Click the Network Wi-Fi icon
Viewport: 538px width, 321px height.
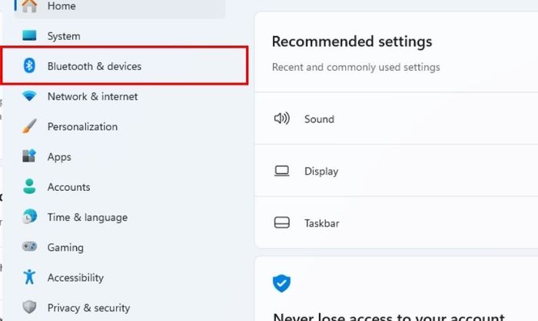(29, 96)
